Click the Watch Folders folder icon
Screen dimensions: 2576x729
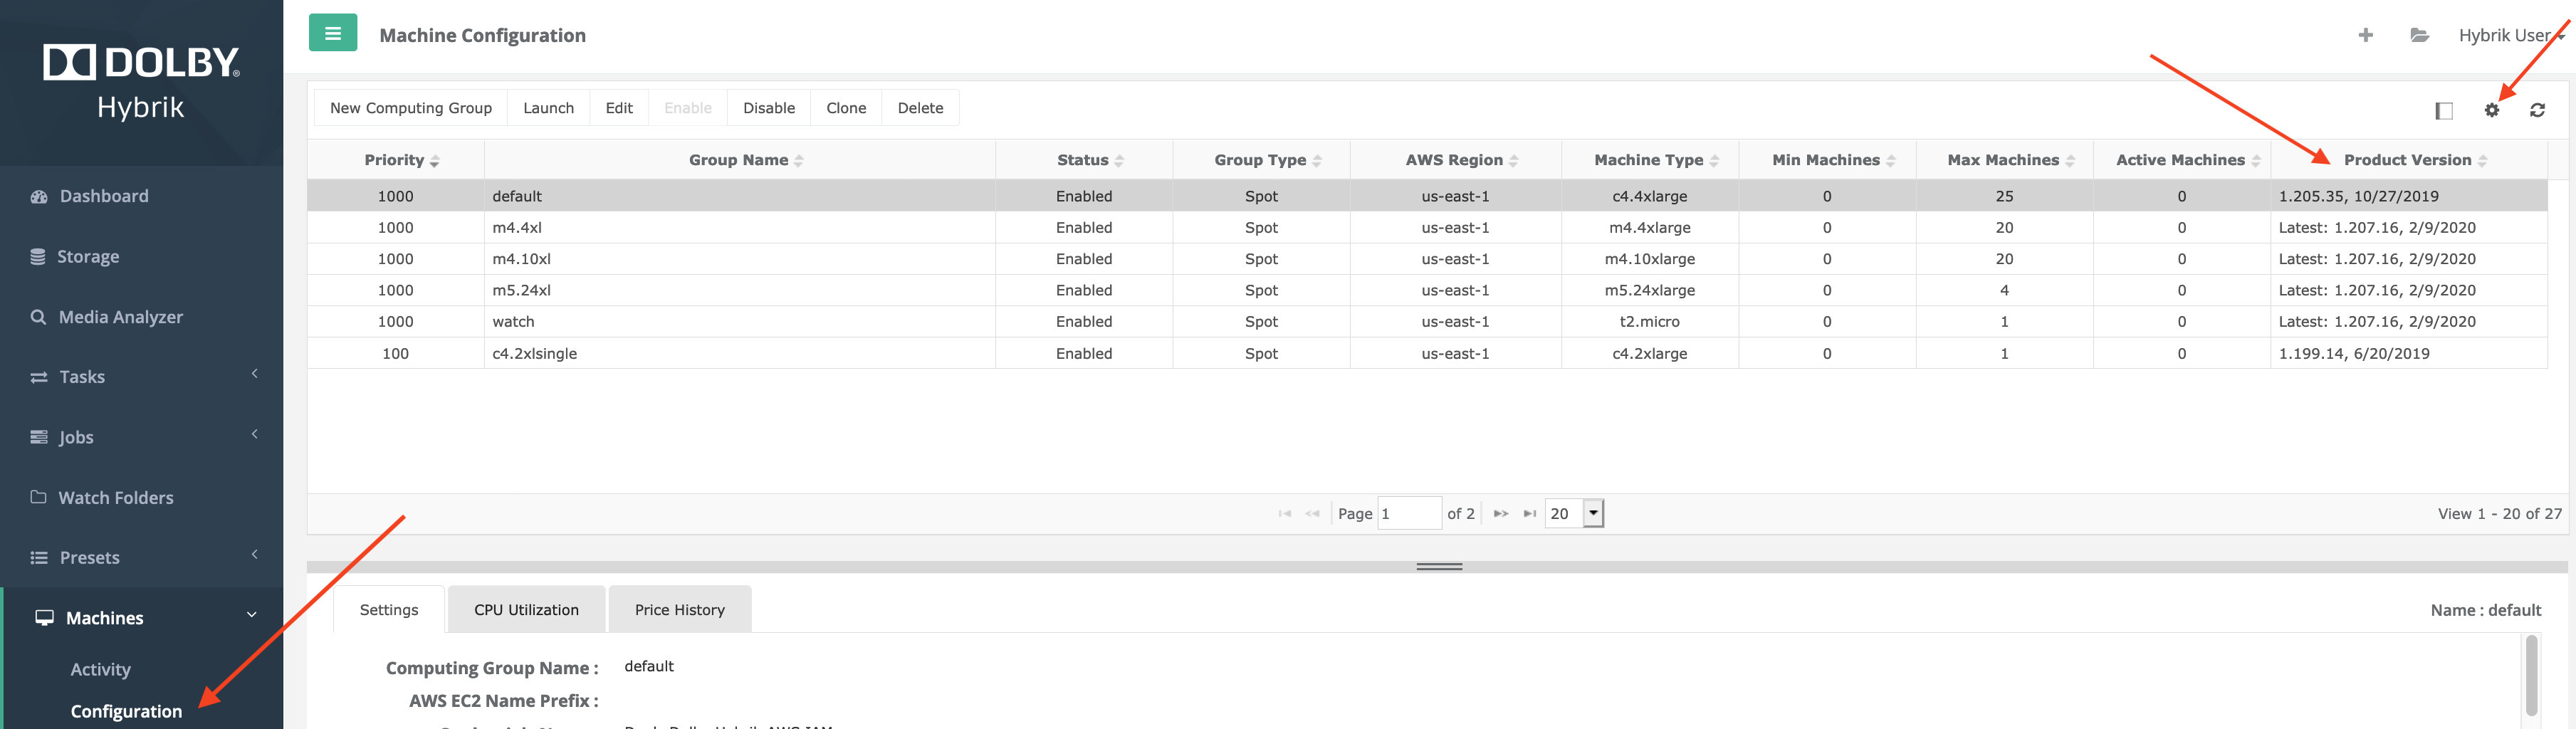pos(38,497)
